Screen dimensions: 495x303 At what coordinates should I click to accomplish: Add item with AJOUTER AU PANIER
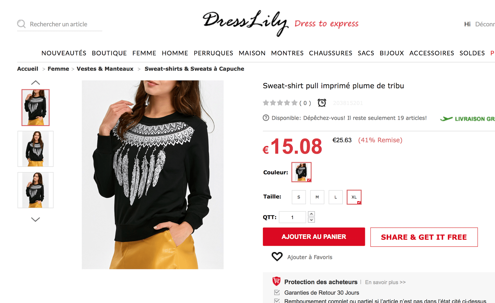(x=314, y=237)
